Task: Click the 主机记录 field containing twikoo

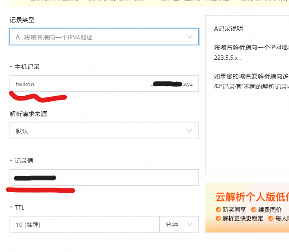Action: click(x=78, y=84)
